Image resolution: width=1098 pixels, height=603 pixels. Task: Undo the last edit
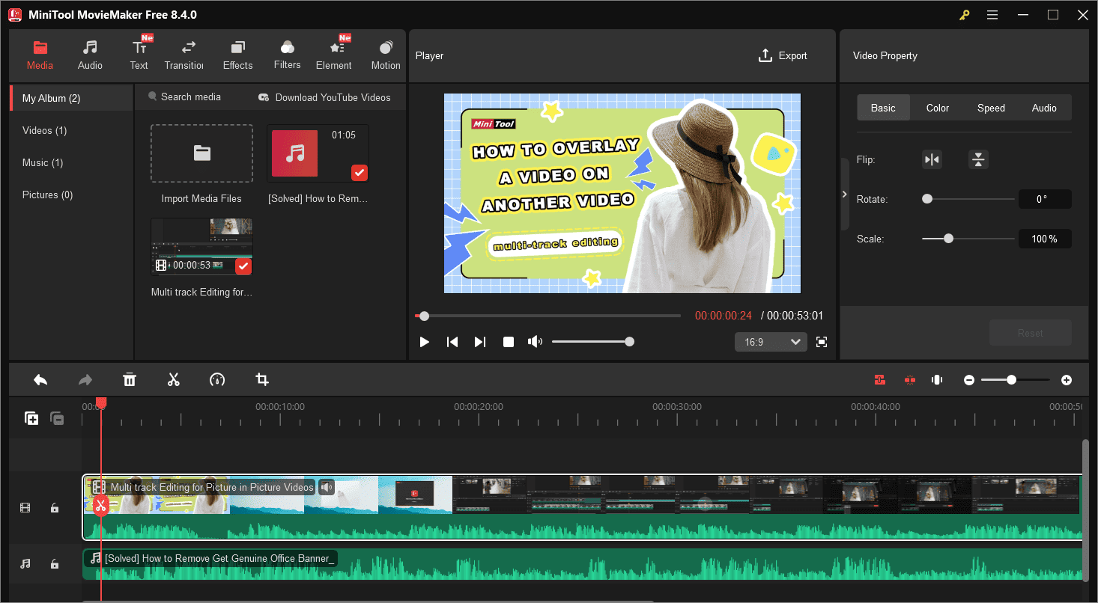[x=40, y=379]
